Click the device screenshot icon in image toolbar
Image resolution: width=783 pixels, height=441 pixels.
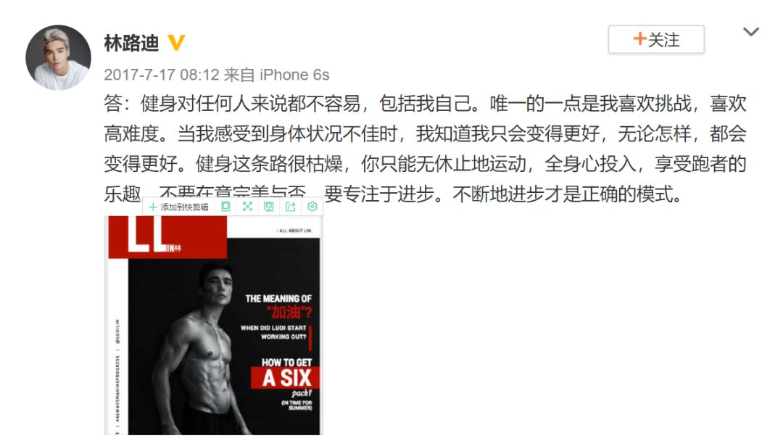[x=225, y=207]
